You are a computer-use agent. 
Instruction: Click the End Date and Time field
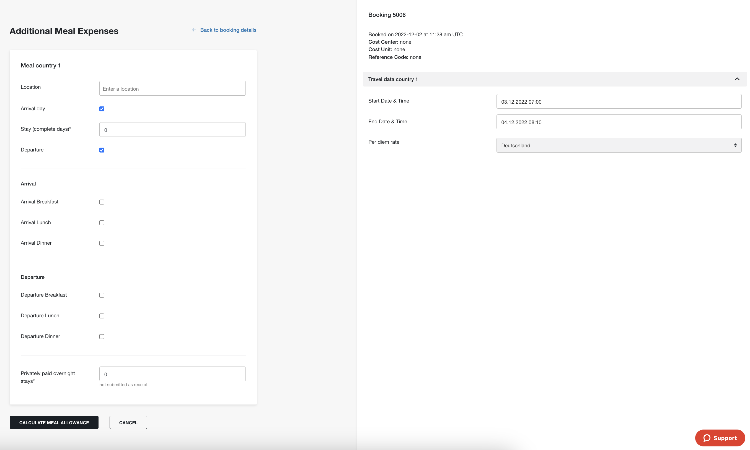click(618, 121)
